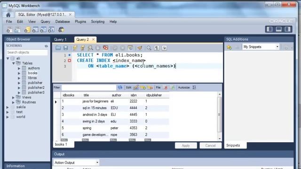This screenshot has height=169, width=301.
Task: Expand the sakila schema
Action: (x=8, y=107)
